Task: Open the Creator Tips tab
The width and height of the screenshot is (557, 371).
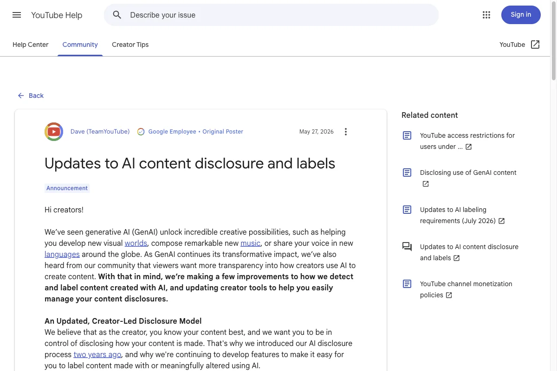Action: pyautogui.click(x=130, y=45)
